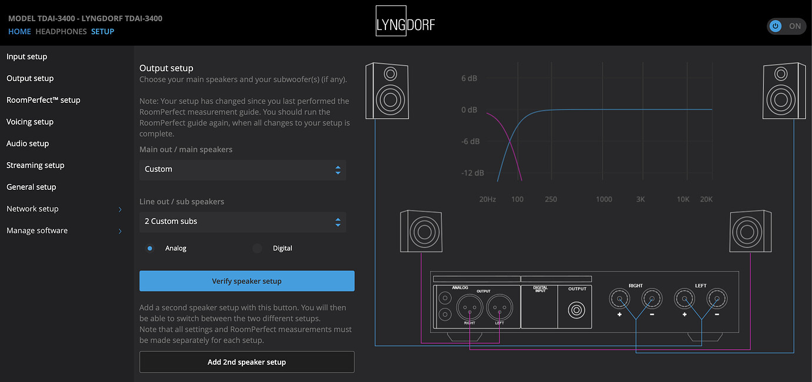Click 'Line out / sub speakers' label
The width and height of the screenshot is (812, 382).
coord(182,202)
